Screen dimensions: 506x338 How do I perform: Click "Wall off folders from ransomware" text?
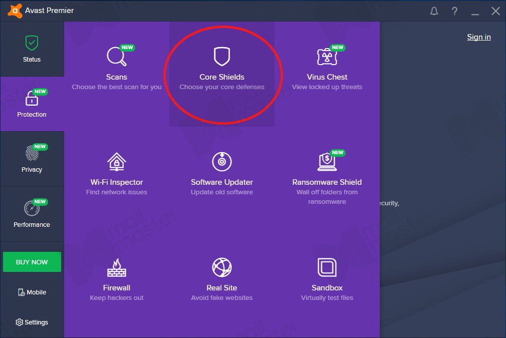pyautogui.click(x=327, y=197)
